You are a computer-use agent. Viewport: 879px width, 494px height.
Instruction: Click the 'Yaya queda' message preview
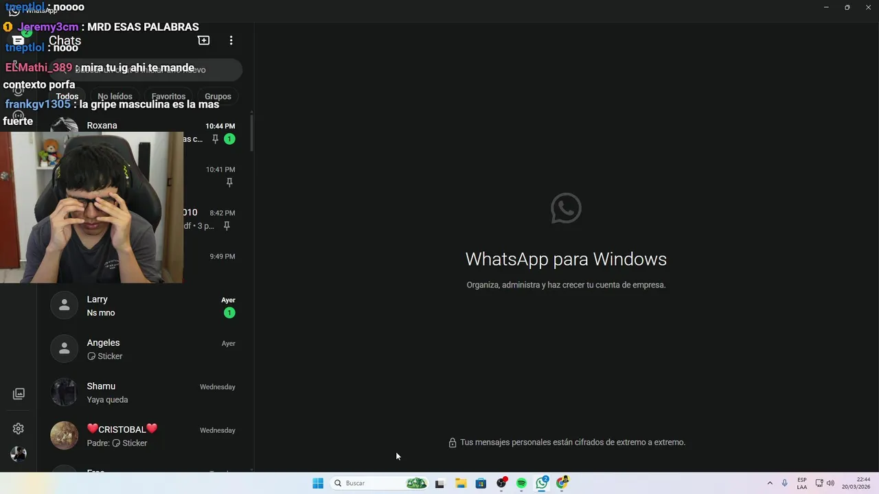(x=107, y=400)
